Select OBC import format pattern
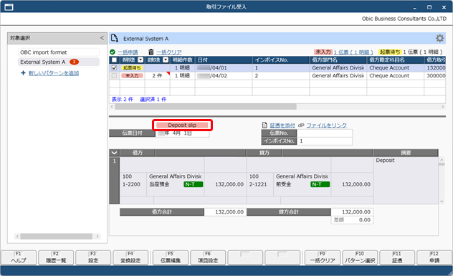This screenshot has height=276, width=453. 59,52
